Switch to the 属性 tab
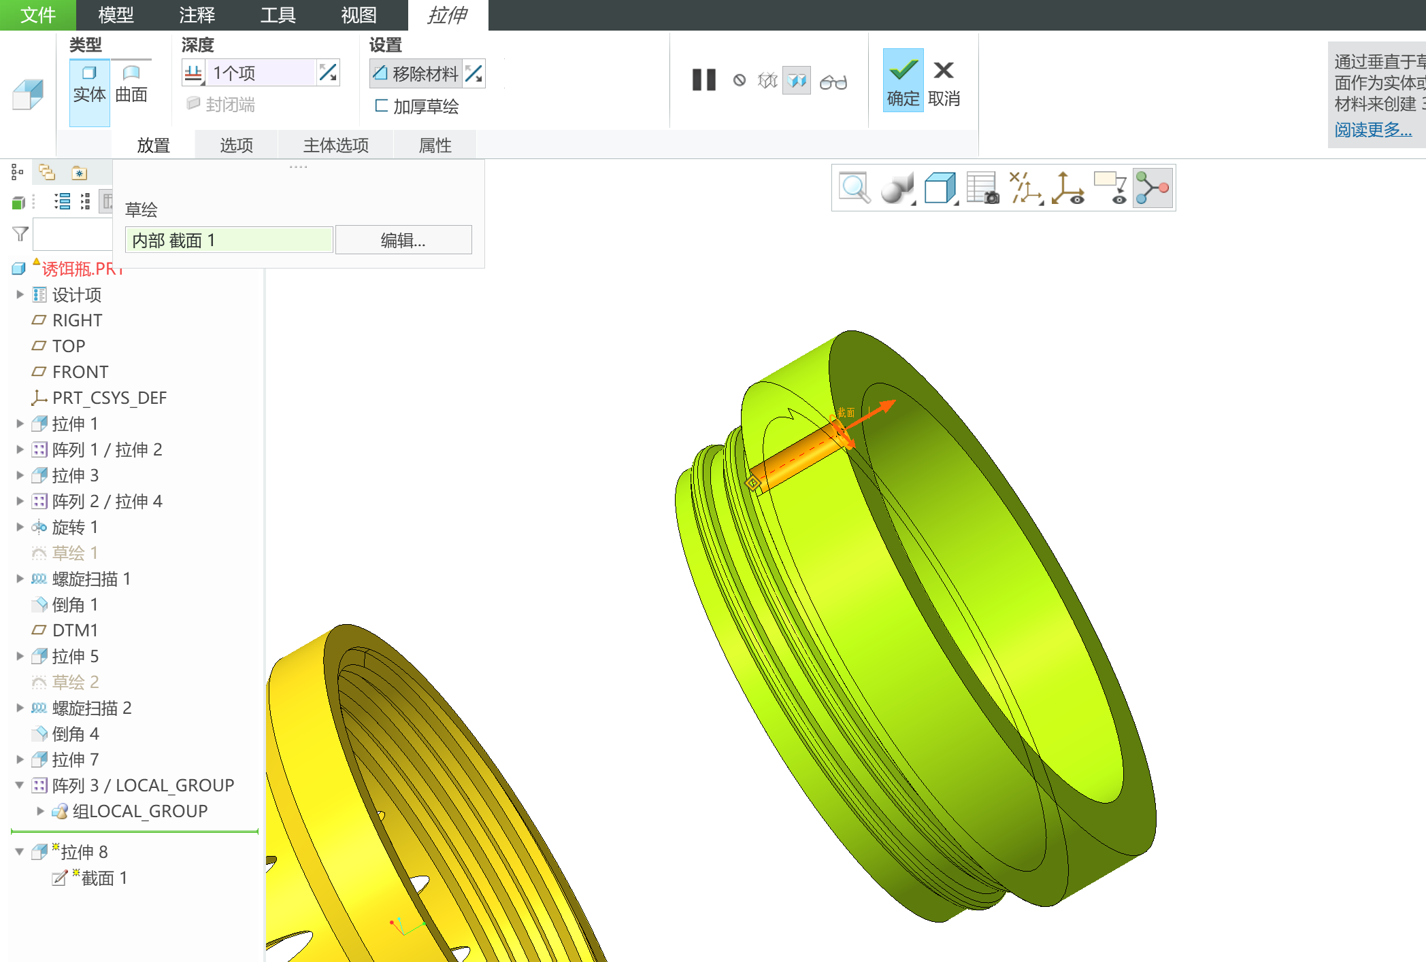1426x962 pixels. [435, 145]
